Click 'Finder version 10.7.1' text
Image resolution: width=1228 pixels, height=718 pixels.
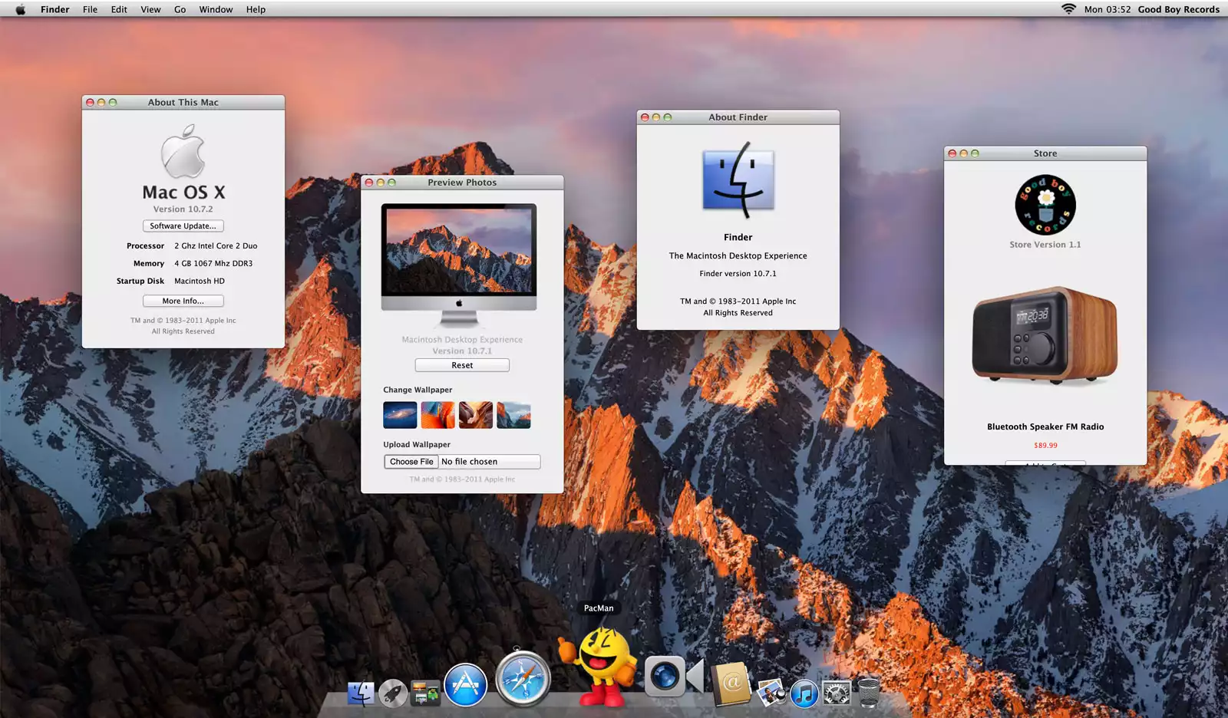click(x=738, y=273)
